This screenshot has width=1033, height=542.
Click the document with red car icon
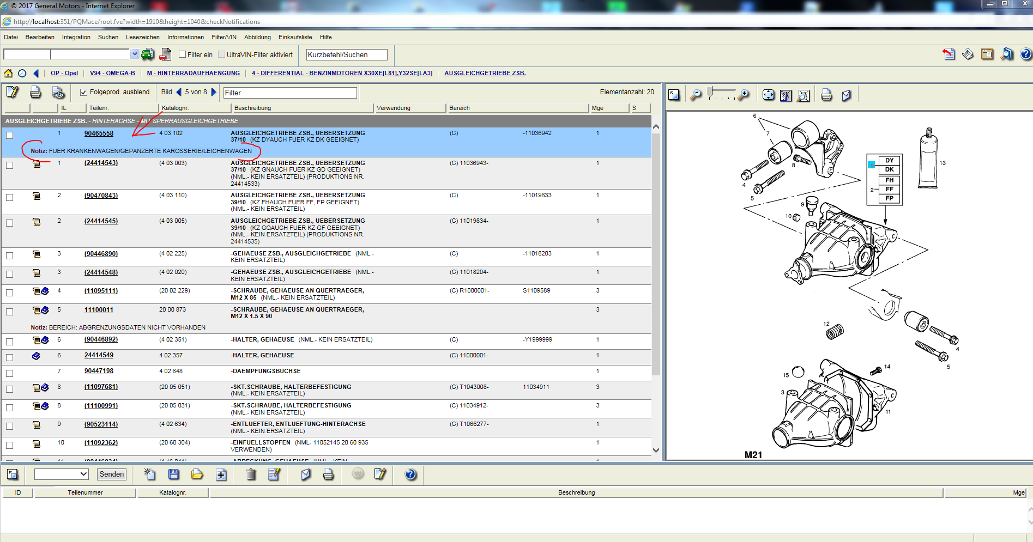click(166, 54)
